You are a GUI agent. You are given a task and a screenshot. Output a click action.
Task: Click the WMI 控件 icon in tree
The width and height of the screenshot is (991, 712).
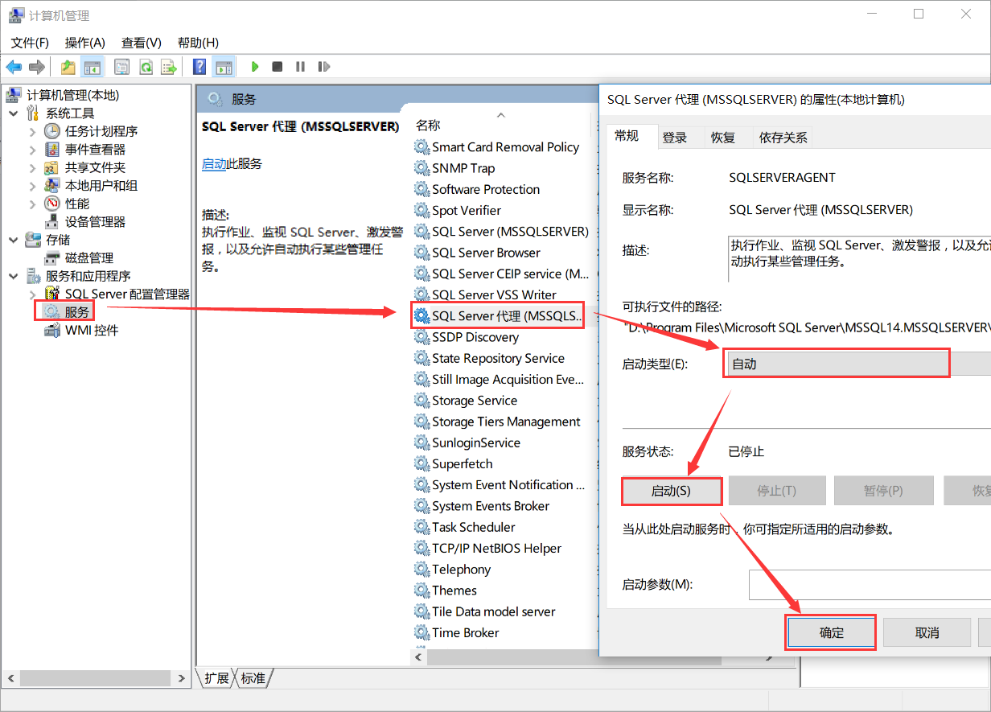point(52,330)
